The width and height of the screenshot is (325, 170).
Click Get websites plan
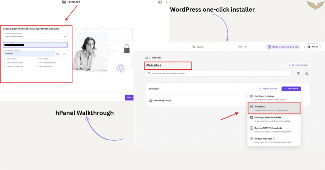pyautogui.click(x=298, y=65)
